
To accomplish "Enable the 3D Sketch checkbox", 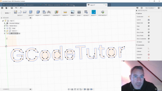I will click(x=149, y=42).
